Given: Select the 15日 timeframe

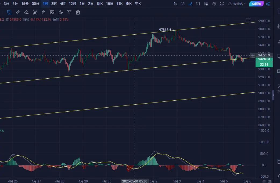Looking at the screenshot, I should tap(110, 3).
